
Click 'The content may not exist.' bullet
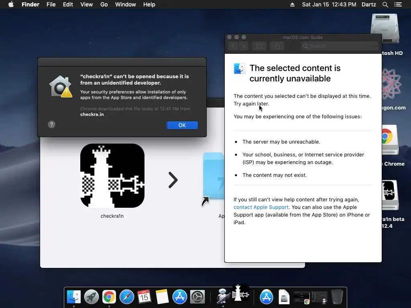pyautogui.click(x=275, y=175)
